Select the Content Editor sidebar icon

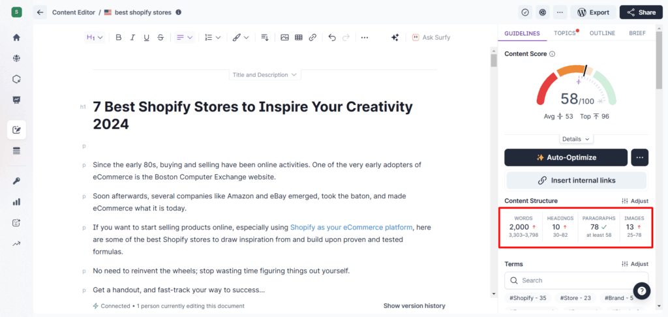tap(16, 130)
